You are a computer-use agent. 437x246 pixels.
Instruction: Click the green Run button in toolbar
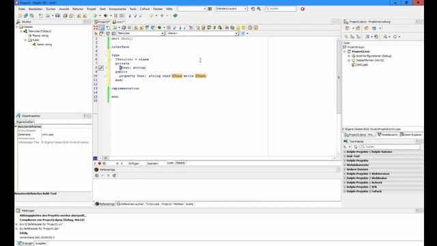95,16
